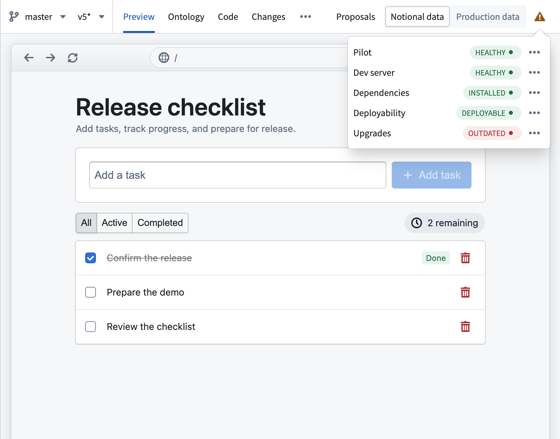The width and height of the screenshot is (560, 439).
Task: Reload the preview with the refresh icon
Action: [73, 58]
